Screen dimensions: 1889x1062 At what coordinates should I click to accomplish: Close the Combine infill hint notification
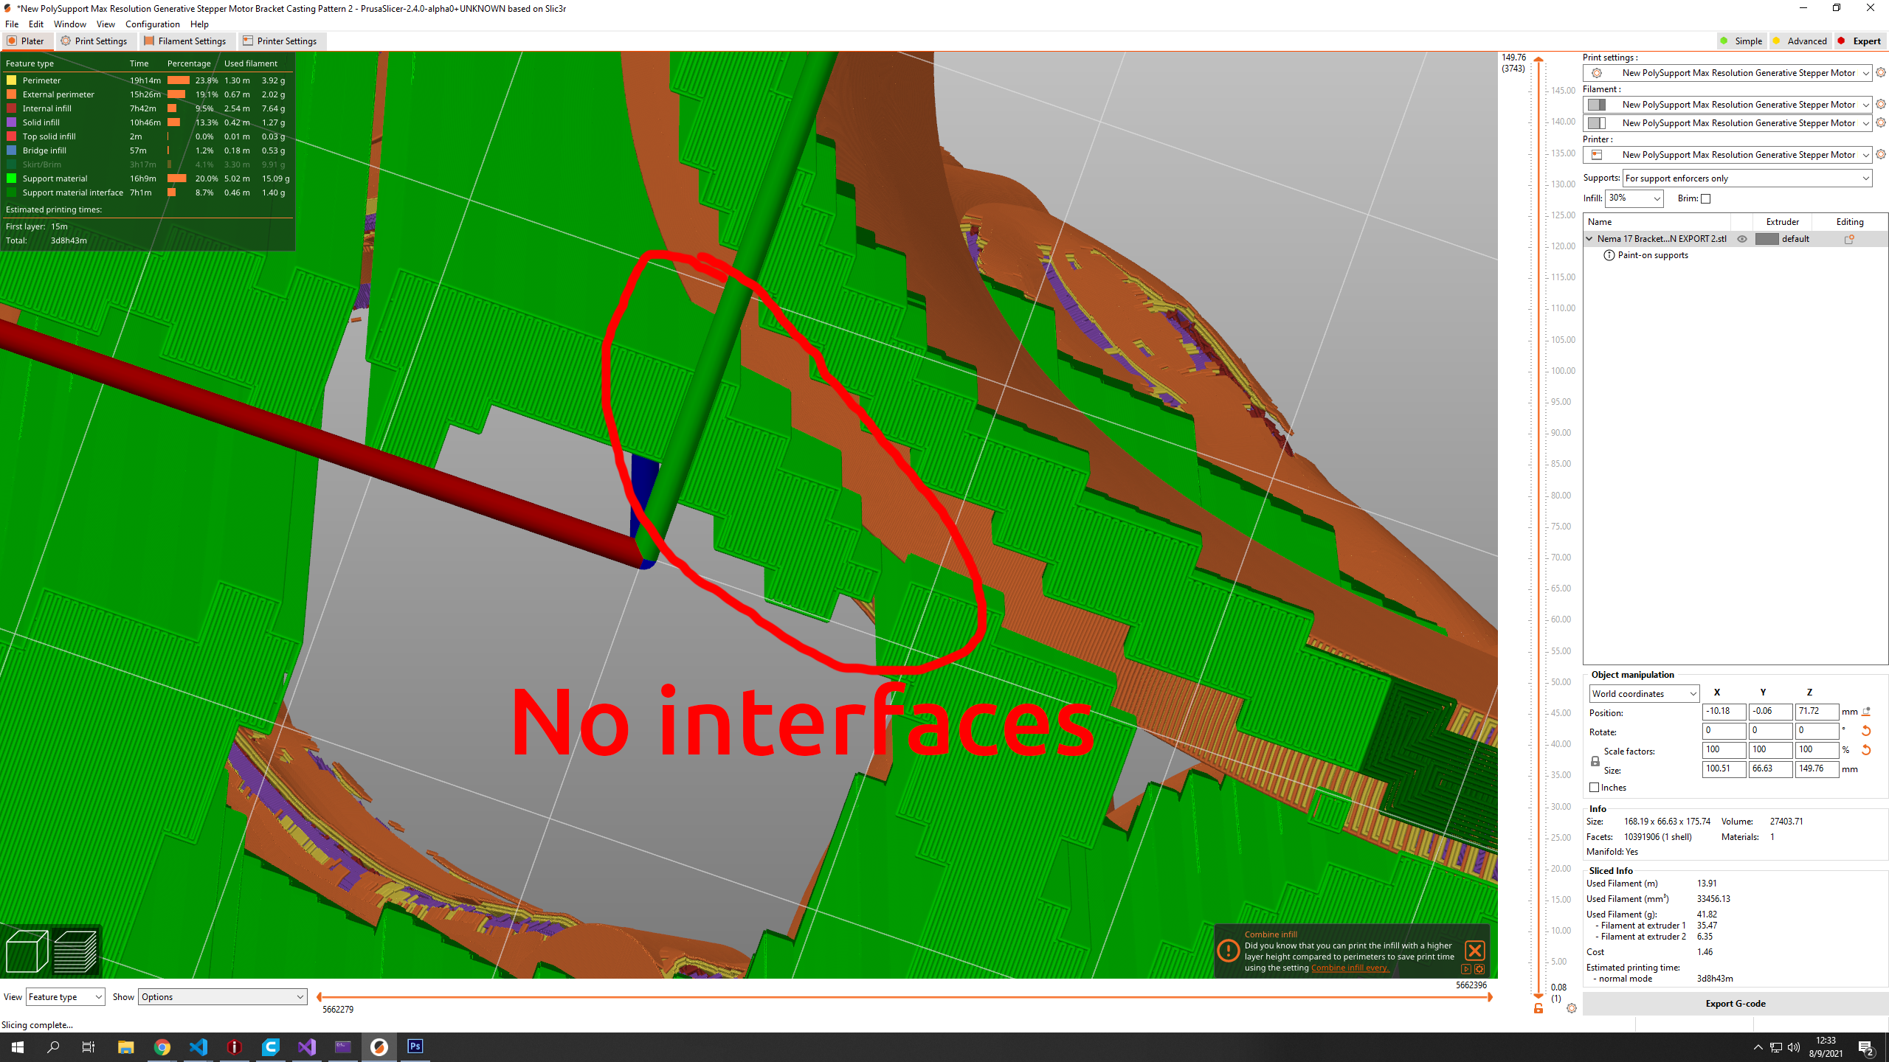pyautogui.click(x=1474, y=951)
